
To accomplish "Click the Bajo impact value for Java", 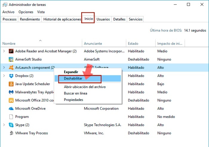I will tap(161, 84).
